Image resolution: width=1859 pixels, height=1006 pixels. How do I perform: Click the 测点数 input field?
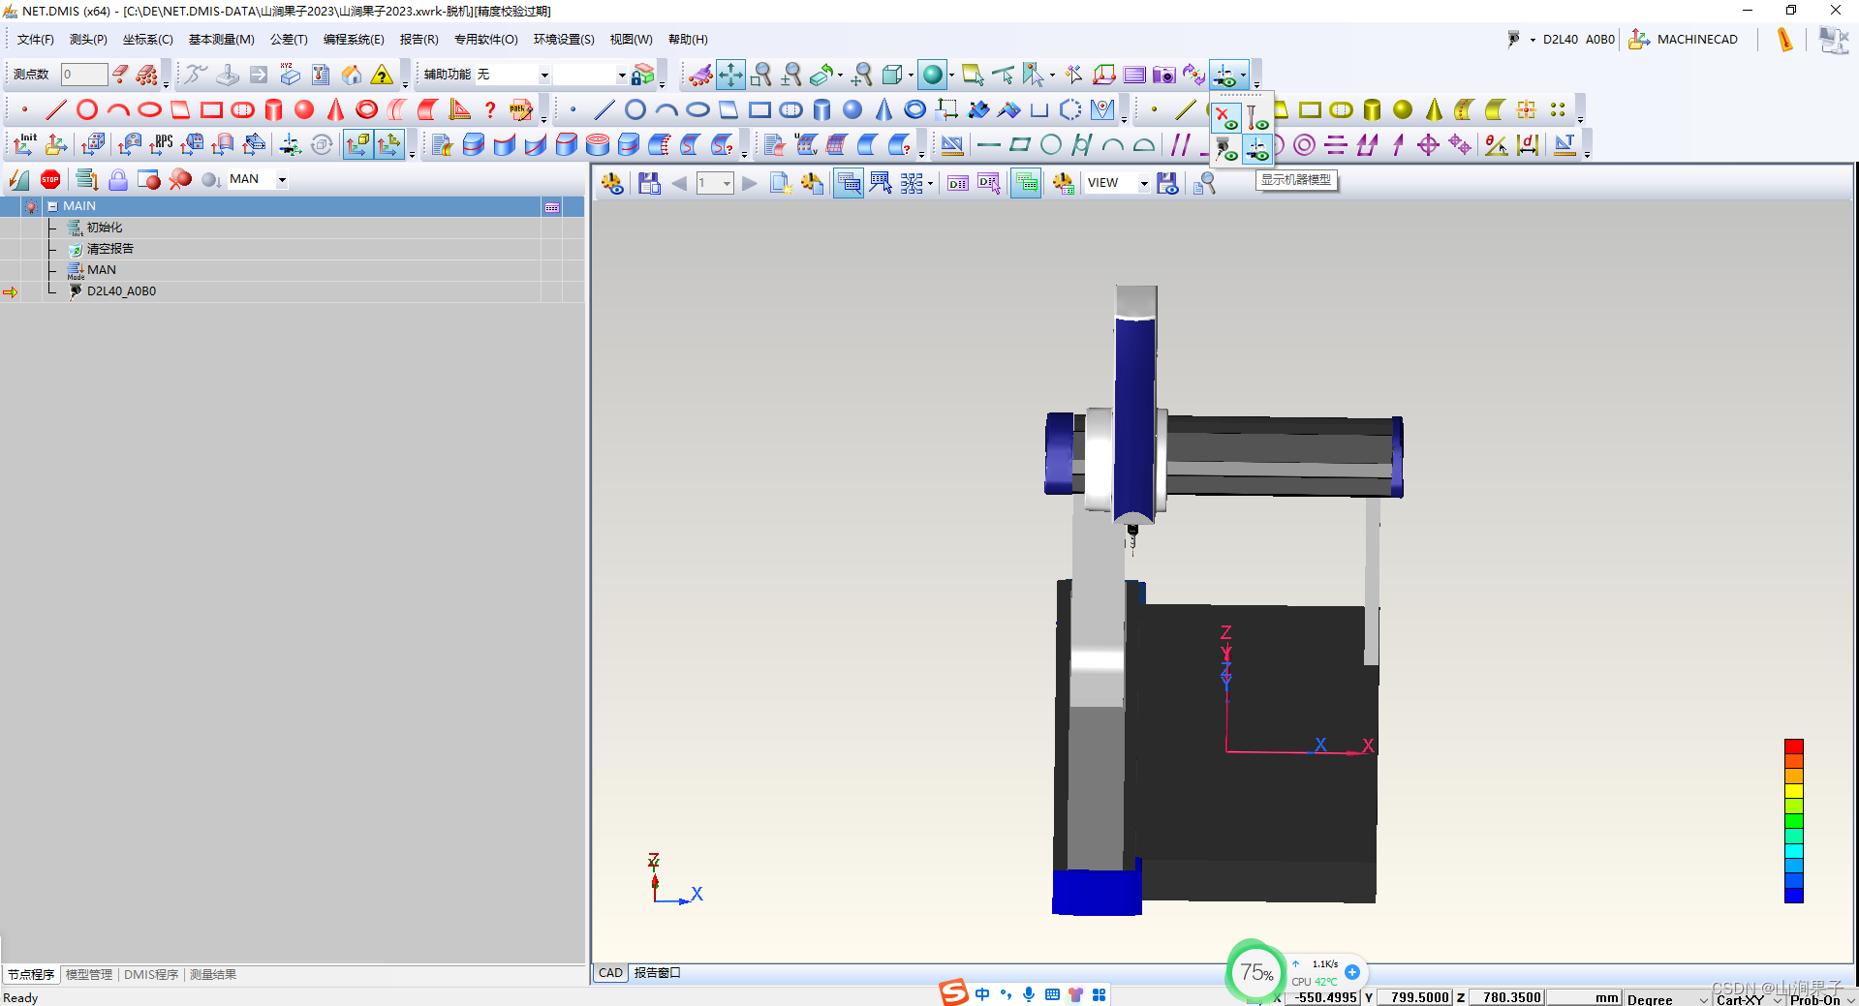84,75
